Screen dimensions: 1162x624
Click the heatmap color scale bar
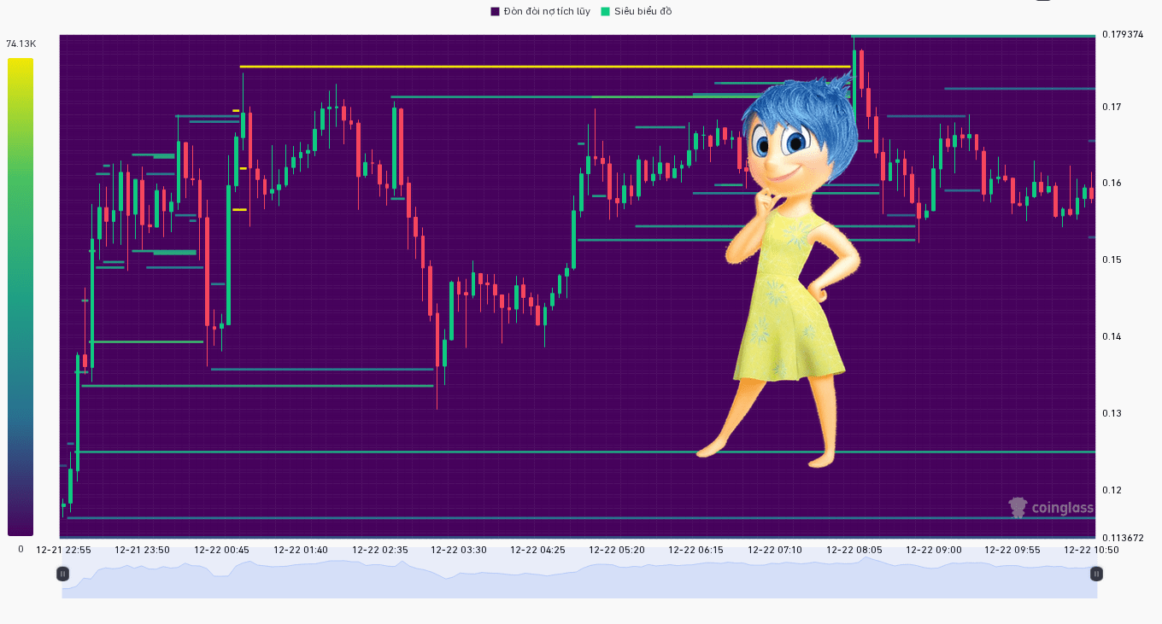tap(21, 297)
